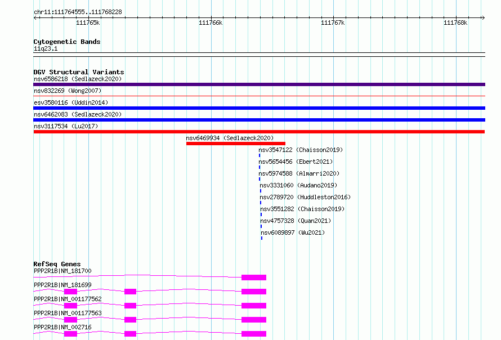Click the 111765k ruler label
This screenshot has height=340, width=501.
pyautogui.click(x=88, y=23)
